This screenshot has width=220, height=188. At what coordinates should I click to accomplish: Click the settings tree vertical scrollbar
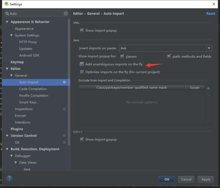69,82
